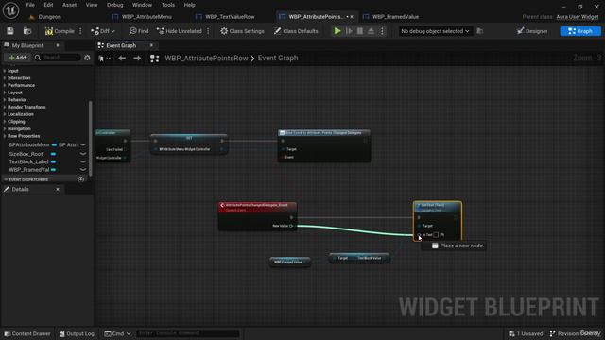Compile the blueprint
This screenshot has width=605, height=340.
click(60, 31)
